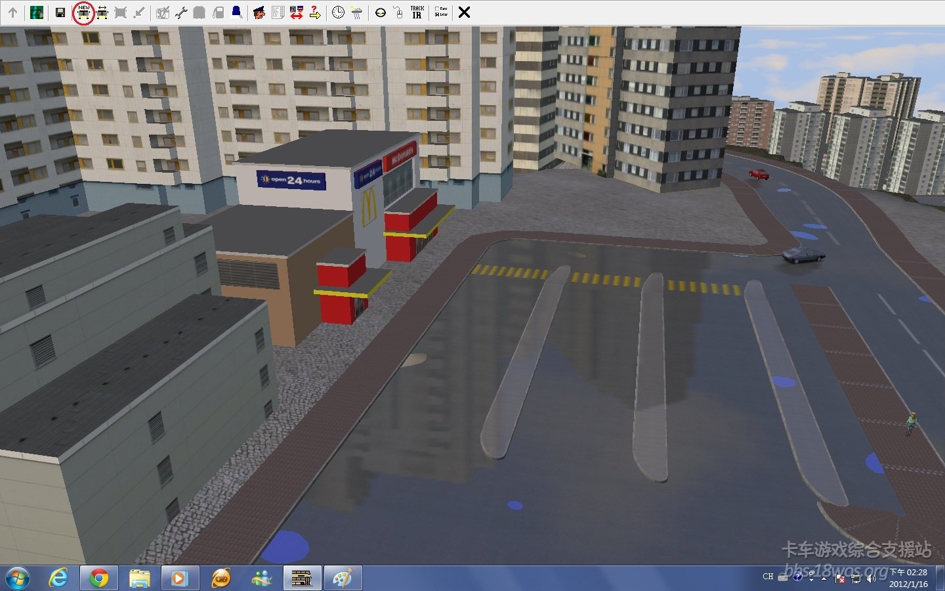Click the grey up arrow toolbar icon

(12, 12)
